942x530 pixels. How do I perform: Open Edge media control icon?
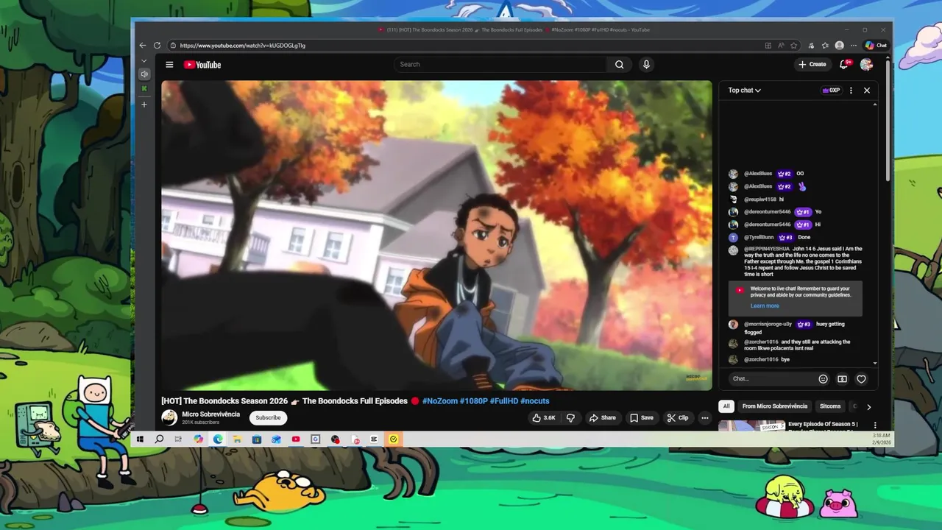coord(811,45)
